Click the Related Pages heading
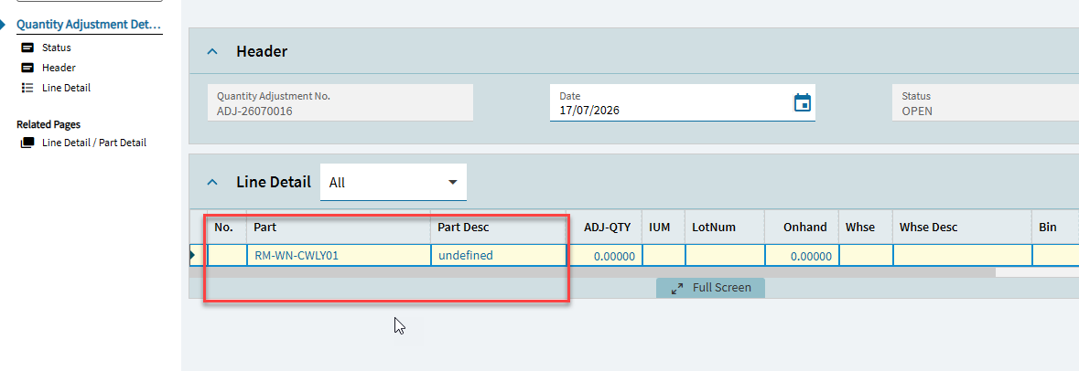1079x371 pixels. coord(49,124)
